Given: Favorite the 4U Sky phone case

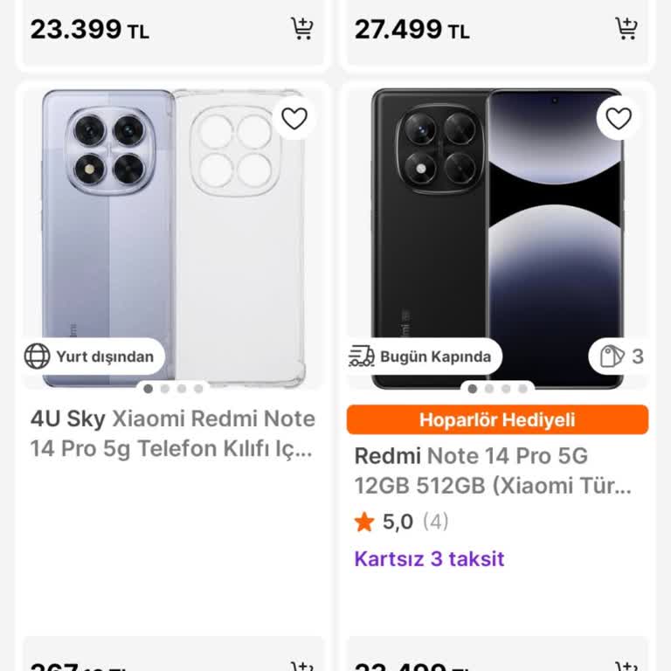Looking at the screenshot, I should 294,118.
